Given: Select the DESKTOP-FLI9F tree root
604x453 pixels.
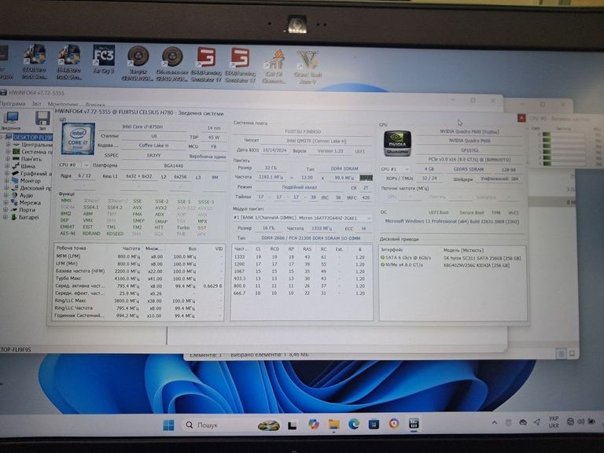Looking at the screenshot, I should tap(32, 137).
